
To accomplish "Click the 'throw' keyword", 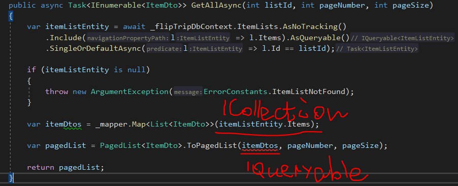I will [57, 91].
